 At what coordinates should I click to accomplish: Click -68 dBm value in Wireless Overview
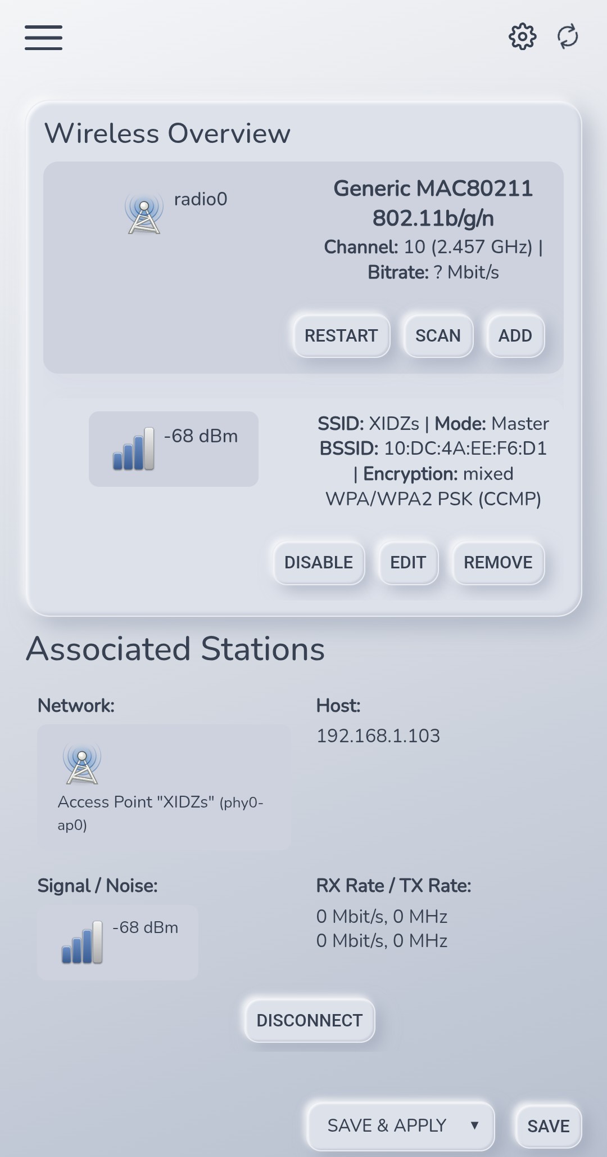(x=201, y=436)
